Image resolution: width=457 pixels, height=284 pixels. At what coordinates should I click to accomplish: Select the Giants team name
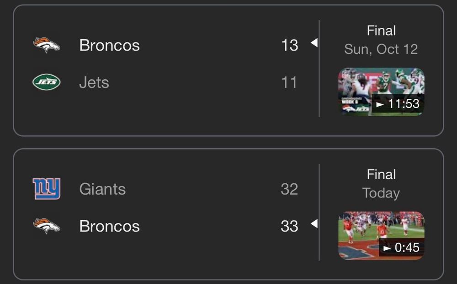click(102, 189)
